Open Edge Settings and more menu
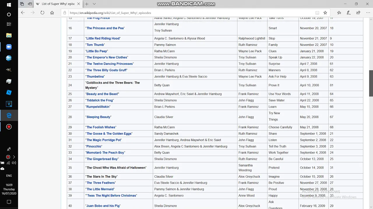373x209 pixels. coord(367,13)
